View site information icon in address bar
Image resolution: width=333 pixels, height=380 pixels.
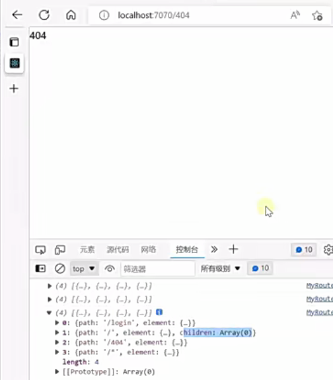click(x=104, y=15)
